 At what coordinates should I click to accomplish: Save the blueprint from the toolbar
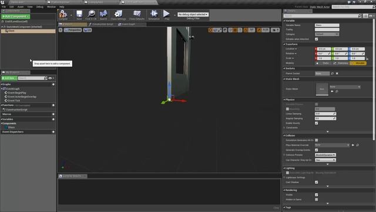79,15
